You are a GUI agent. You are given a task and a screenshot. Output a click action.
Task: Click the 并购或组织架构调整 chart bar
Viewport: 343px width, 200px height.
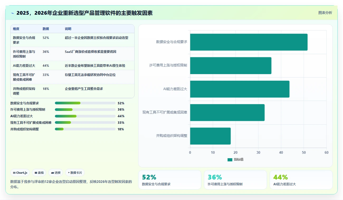[210, 136]
